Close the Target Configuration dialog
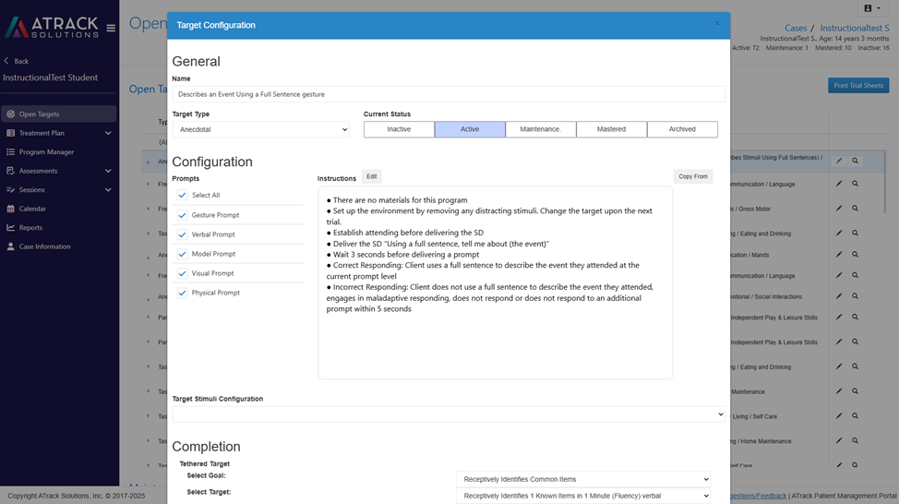 [x=717, y=23]
